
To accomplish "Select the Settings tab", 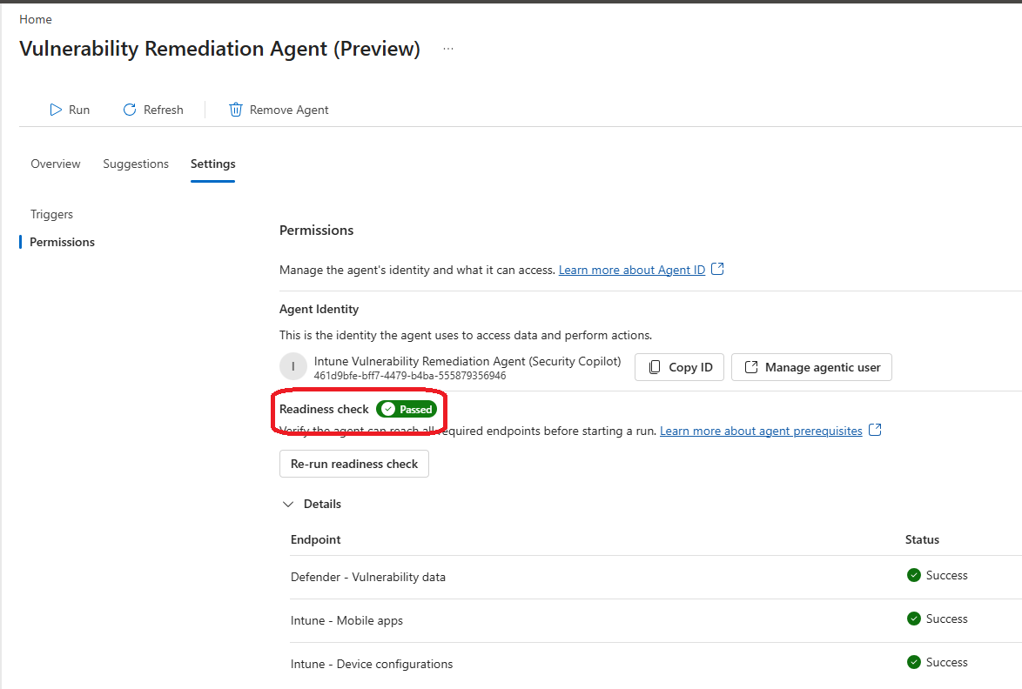I will coord(213,164).
